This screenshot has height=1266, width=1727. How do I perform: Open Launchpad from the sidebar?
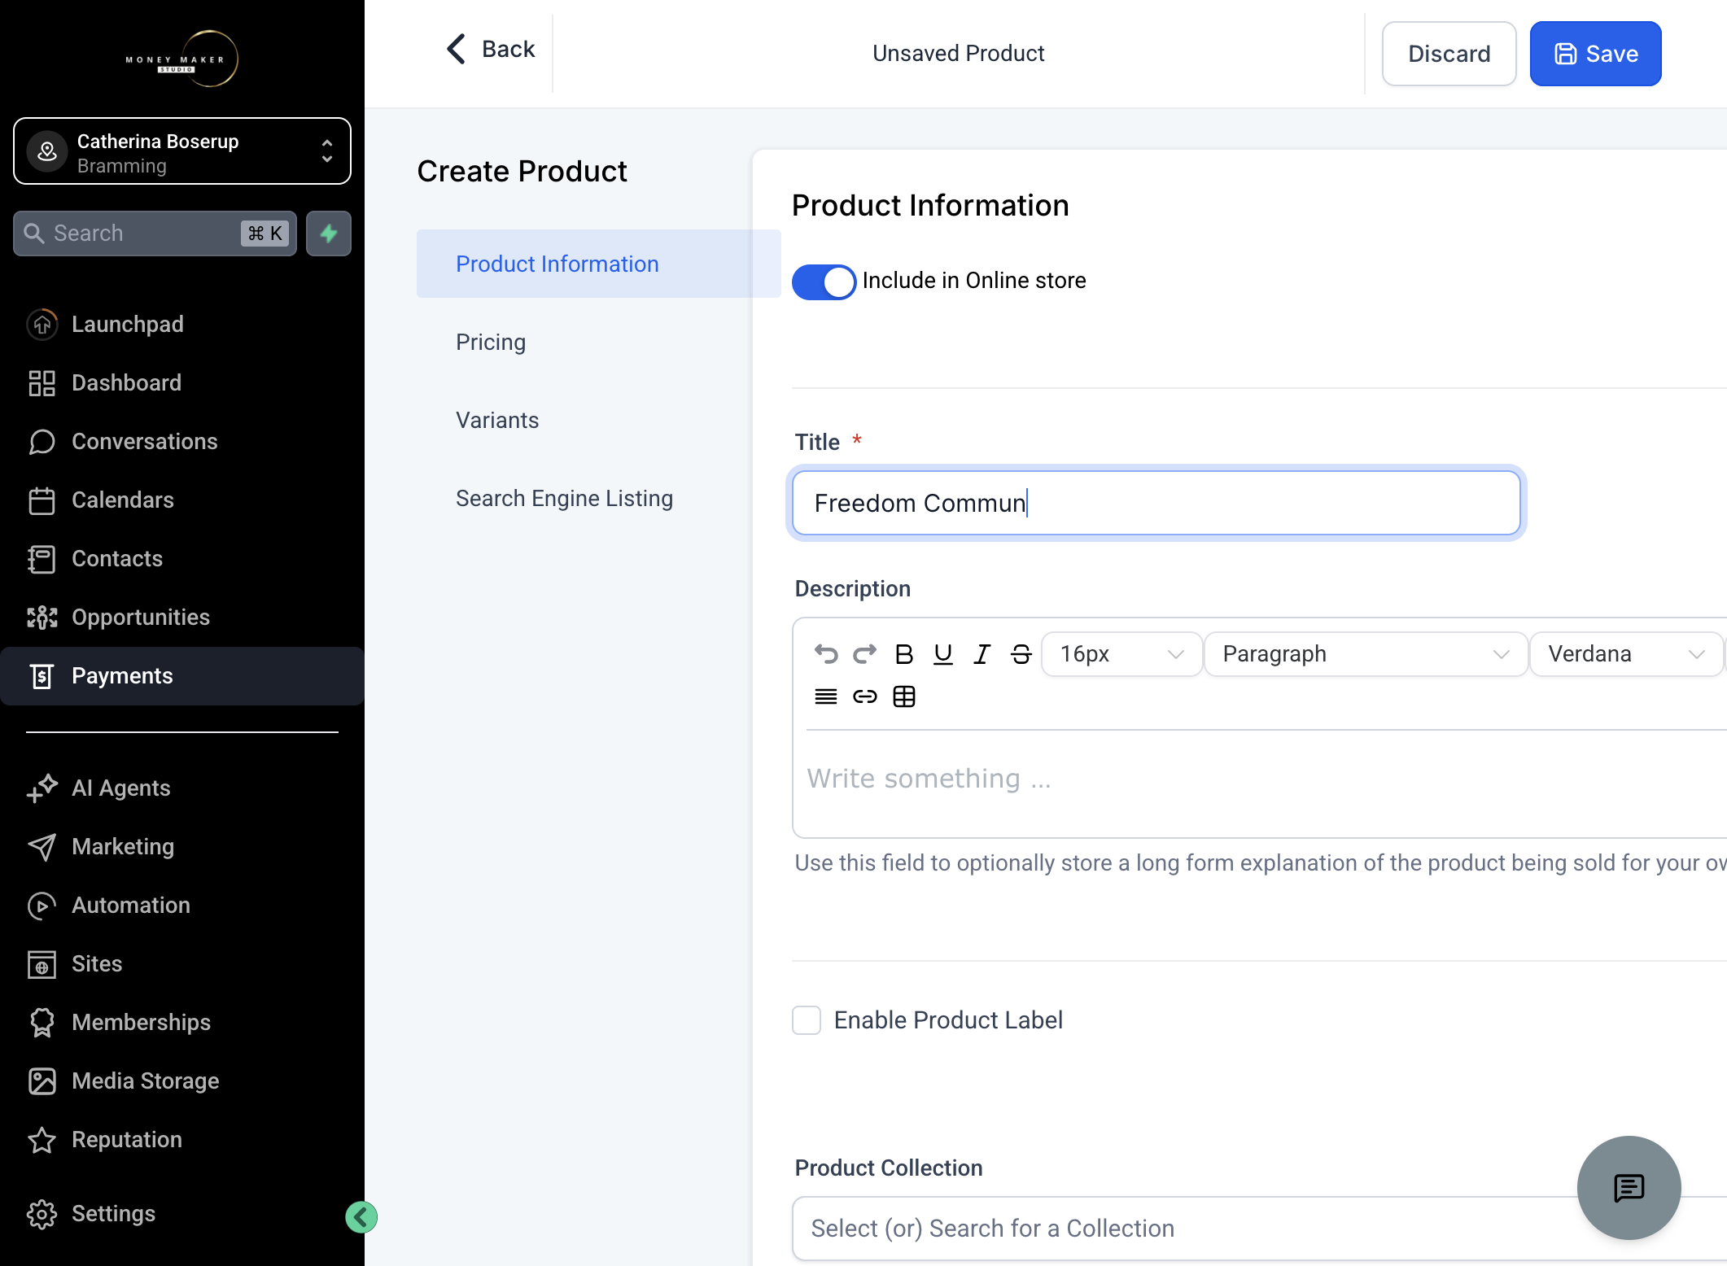coord(182,324)
